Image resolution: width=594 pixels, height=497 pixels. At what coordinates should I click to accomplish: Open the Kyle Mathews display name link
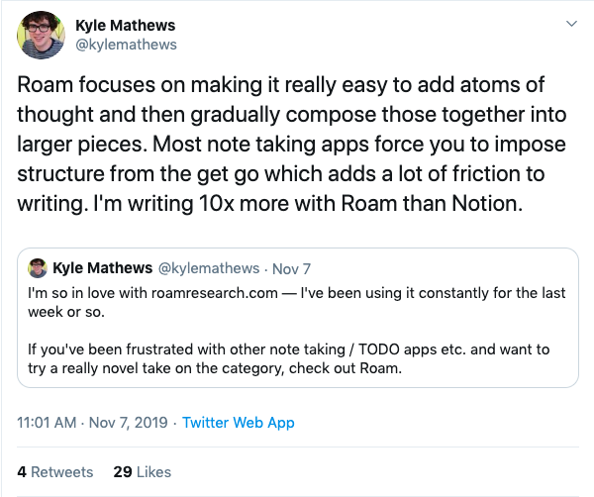[x=126, y=26]
